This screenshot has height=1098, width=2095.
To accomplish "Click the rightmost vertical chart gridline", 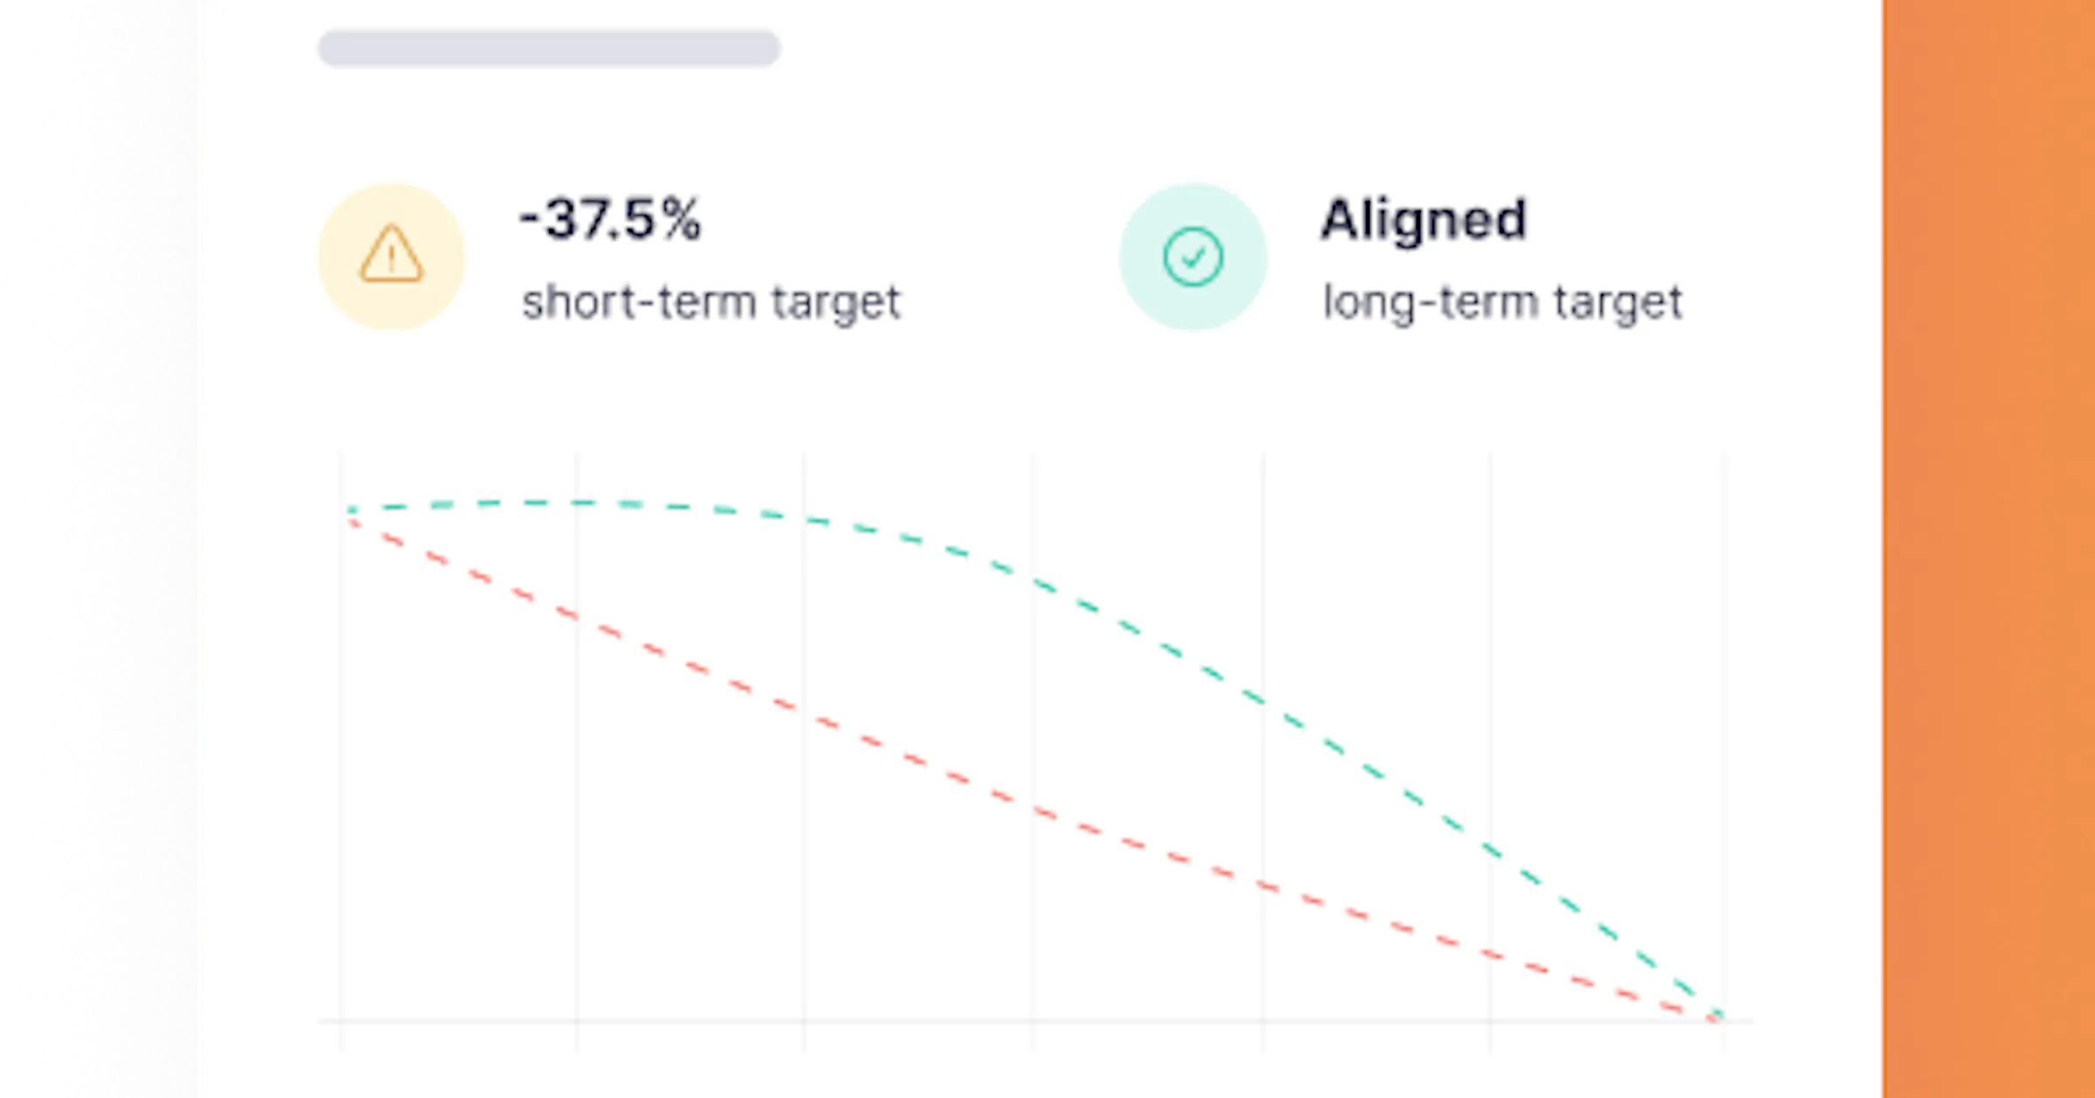I will click(1722, 698).
